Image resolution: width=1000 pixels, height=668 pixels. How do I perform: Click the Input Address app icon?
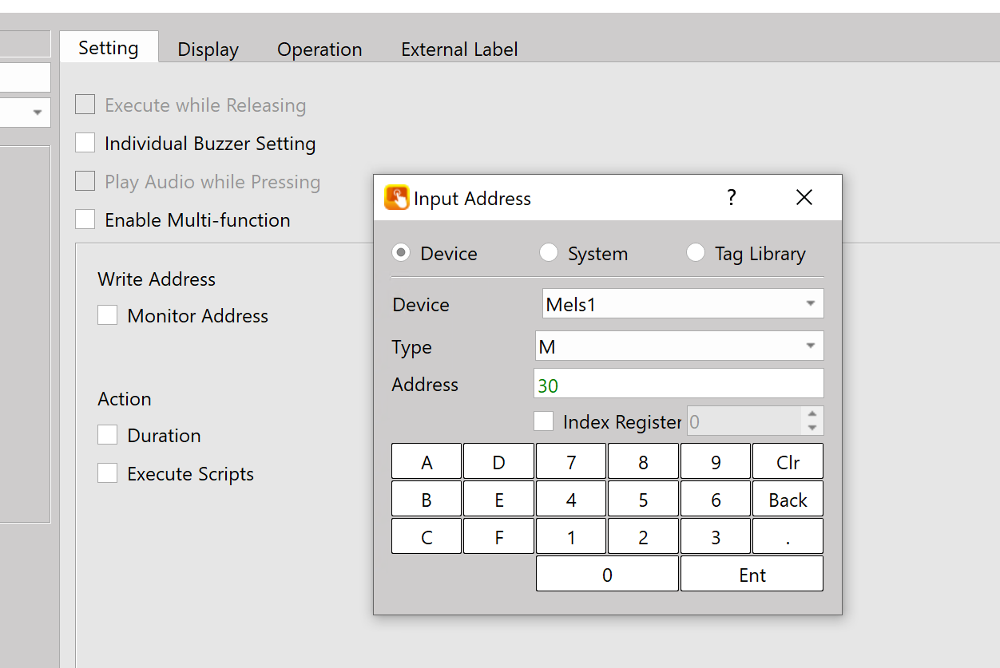tap(396, 198)
